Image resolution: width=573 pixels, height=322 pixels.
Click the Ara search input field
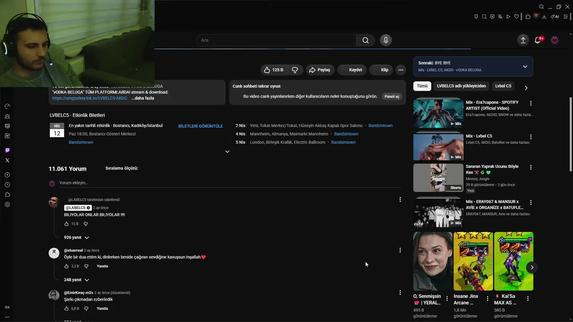point(276,40)
